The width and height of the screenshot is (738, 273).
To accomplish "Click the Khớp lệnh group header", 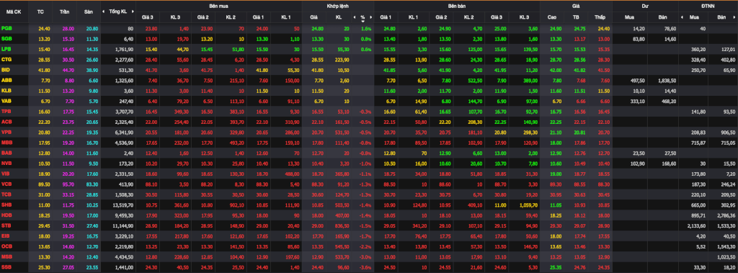I will click(337, 6).
